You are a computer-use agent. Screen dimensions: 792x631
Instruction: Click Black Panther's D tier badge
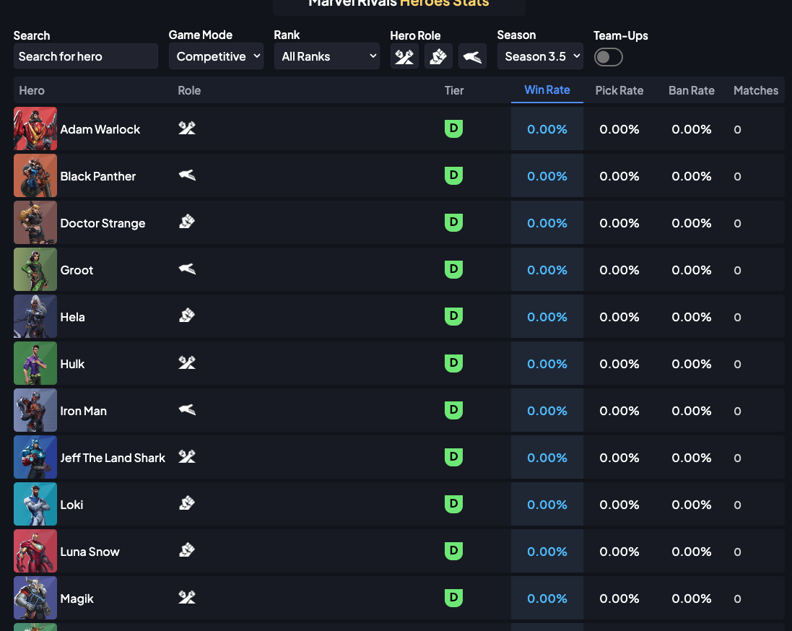click(x=453, y=175)
